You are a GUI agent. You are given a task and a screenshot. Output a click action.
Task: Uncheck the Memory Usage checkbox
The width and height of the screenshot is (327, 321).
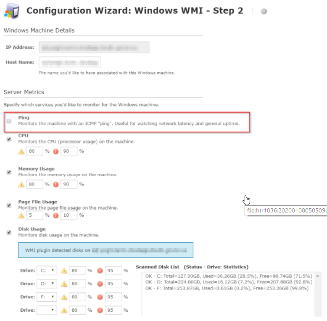coord(9,172)
